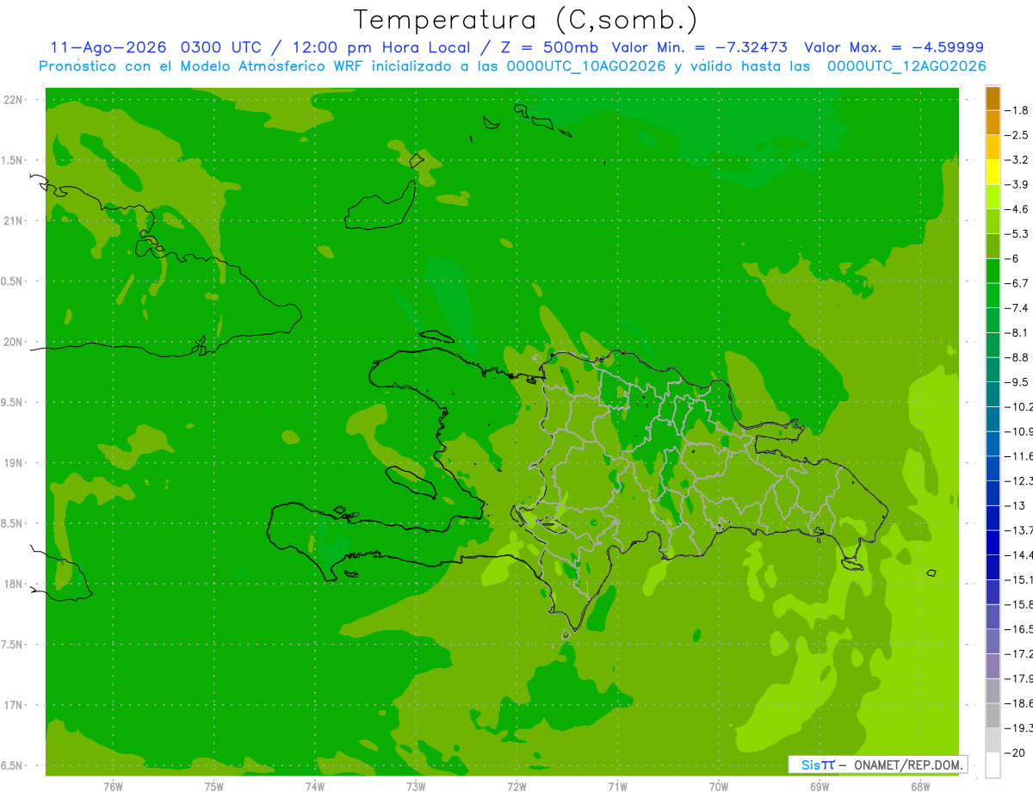
Task: Click the '73W' longitude label
Action: pos(416,787)
